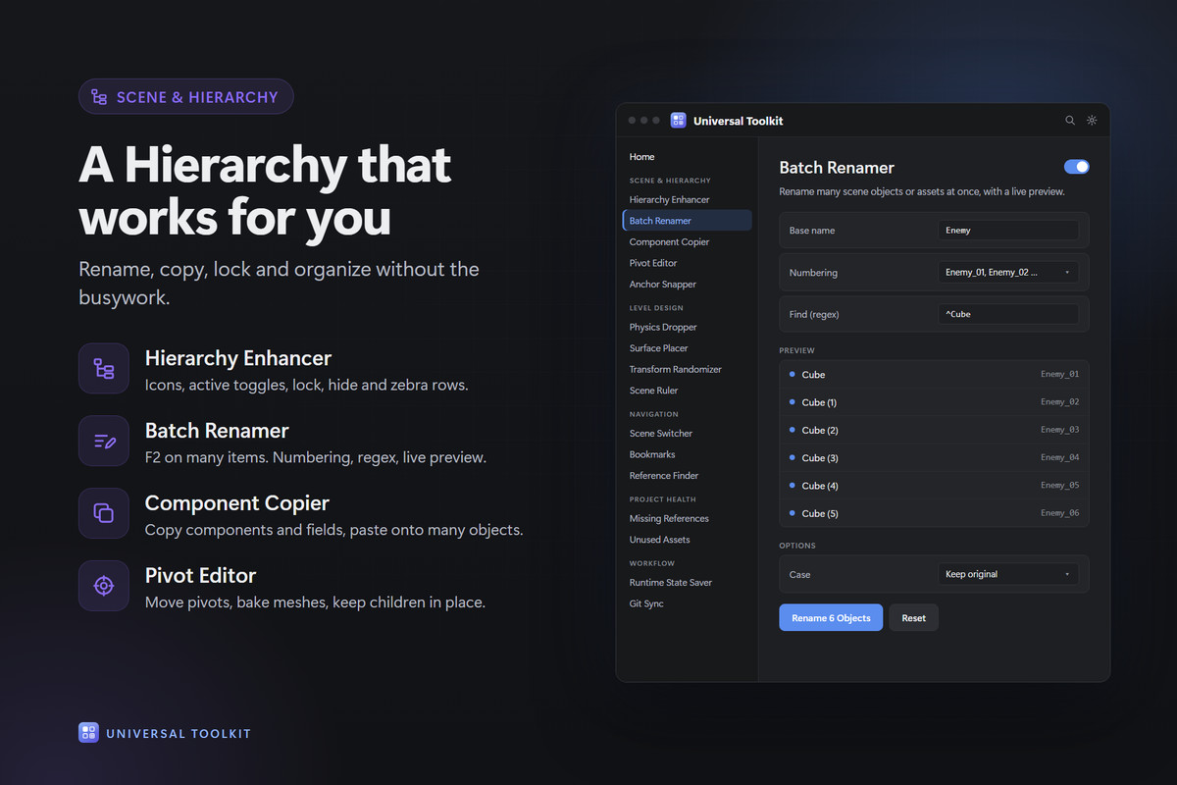Expand the Case dropdown showing Keep original
The image size is (1177, 785).
click(x=1008, y=574)
